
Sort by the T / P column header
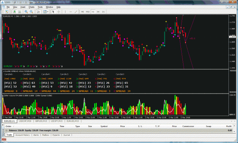click(157, 126)
